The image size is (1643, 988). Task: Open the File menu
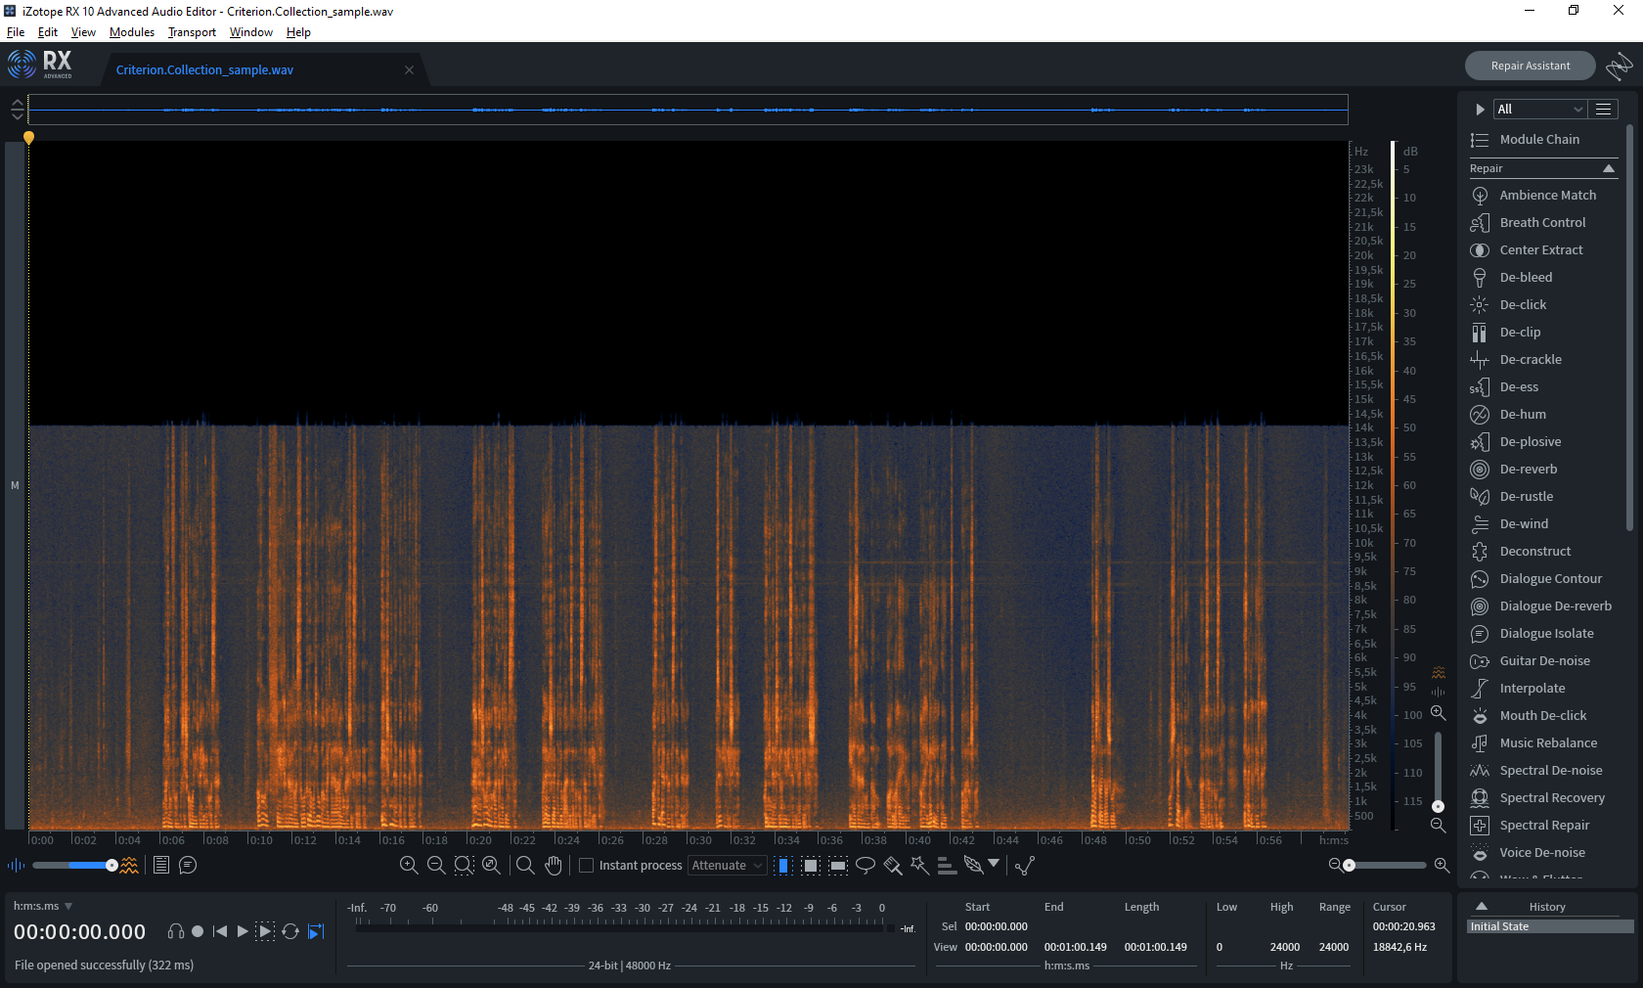click(16, 31)
